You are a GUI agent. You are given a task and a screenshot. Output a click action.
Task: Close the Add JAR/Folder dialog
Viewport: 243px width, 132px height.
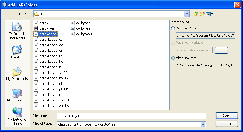pyautogui.click(x=237, y=5)
